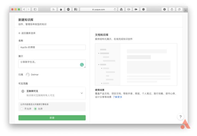The height and width of the screenshot is (136, 197).
Task: Select the 不允许 radio button
Action: pos(22,109)
